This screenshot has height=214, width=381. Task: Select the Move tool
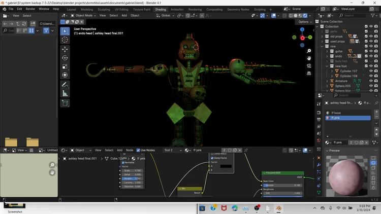(65, 49)
